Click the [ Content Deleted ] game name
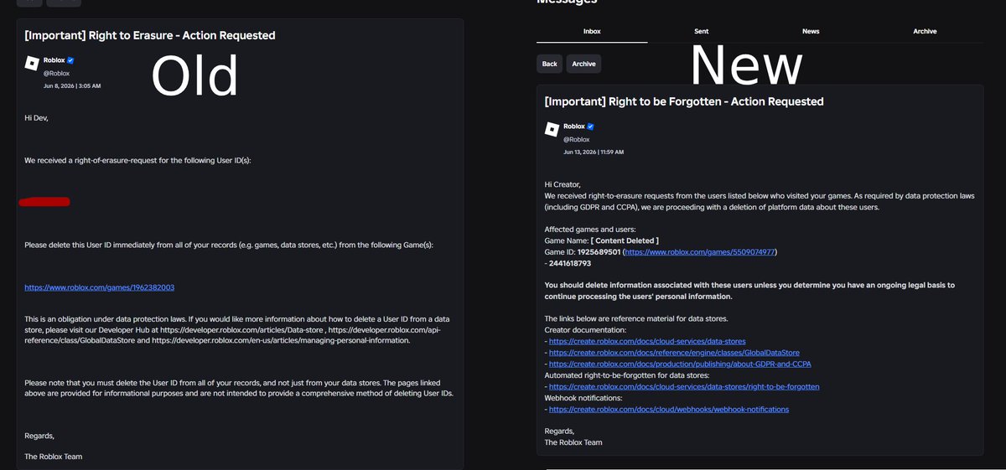 tap(625, 240)
